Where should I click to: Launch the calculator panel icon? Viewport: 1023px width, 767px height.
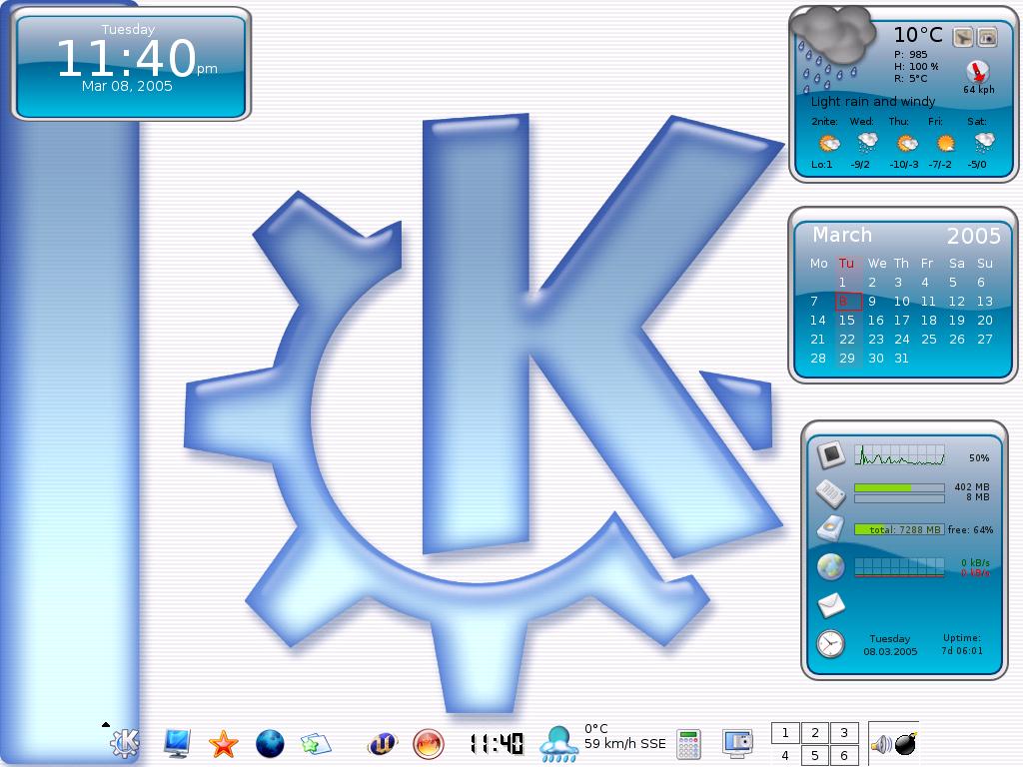(688, 744)
